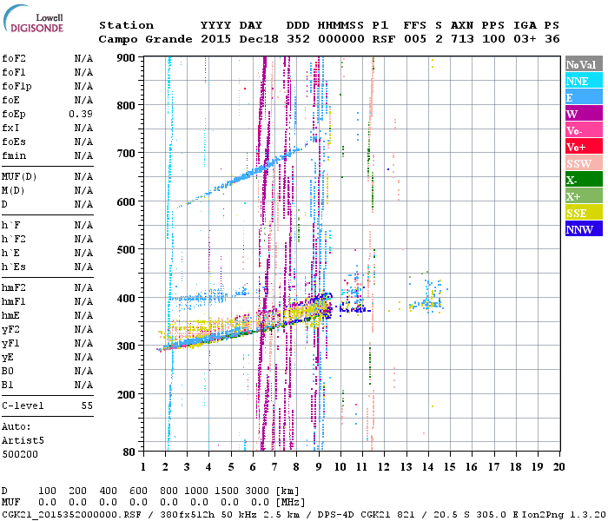
Task: Click the P1 value RSF
Action: click(x=384, y=39)
